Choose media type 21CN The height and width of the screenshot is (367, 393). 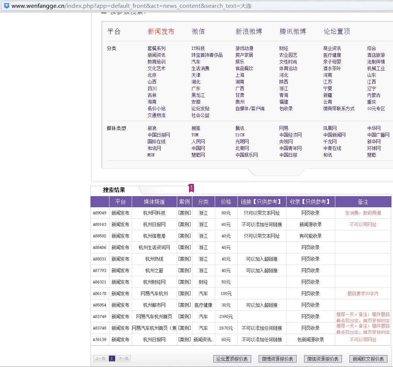point(240,135)
